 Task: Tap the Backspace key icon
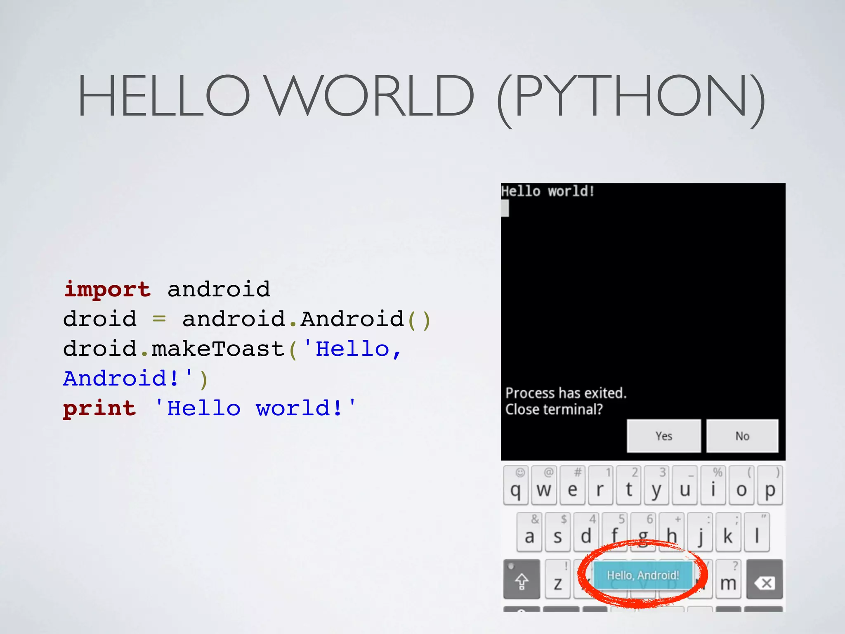[x=765, y=579]
